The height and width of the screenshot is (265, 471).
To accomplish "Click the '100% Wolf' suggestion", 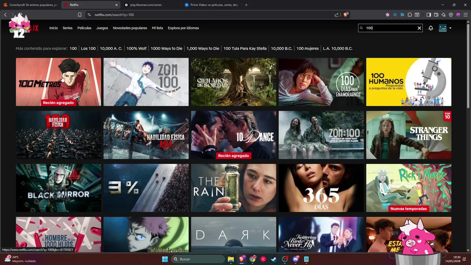I will [x=137, y=49].
